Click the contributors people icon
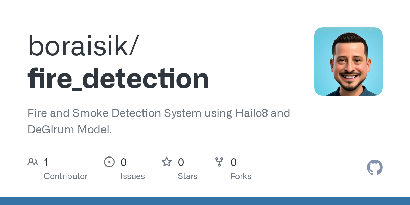Viewport: 410px width, 205px height. coord(33,162)
